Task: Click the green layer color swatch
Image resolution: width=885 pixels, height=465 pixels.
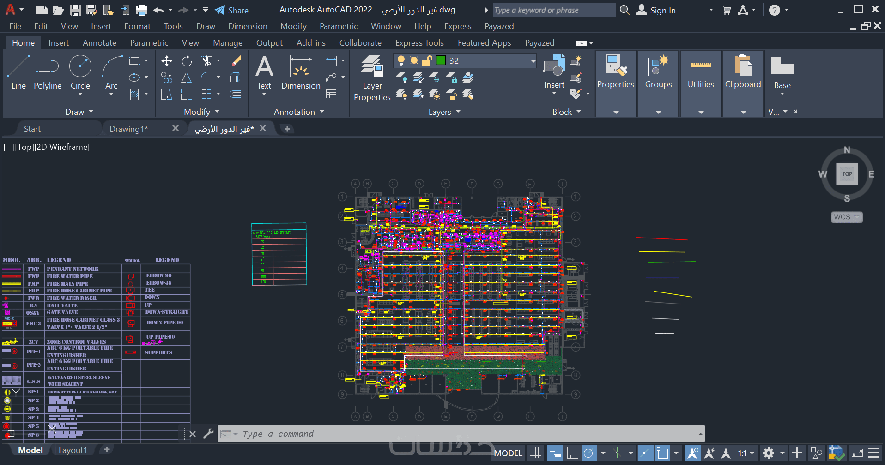Action: click(441, 60)
